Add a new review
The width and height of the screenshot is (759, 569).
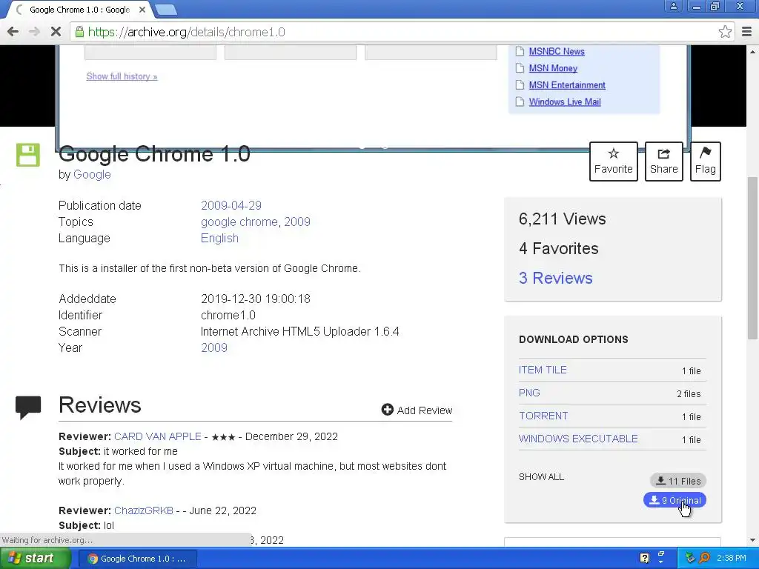417,410
